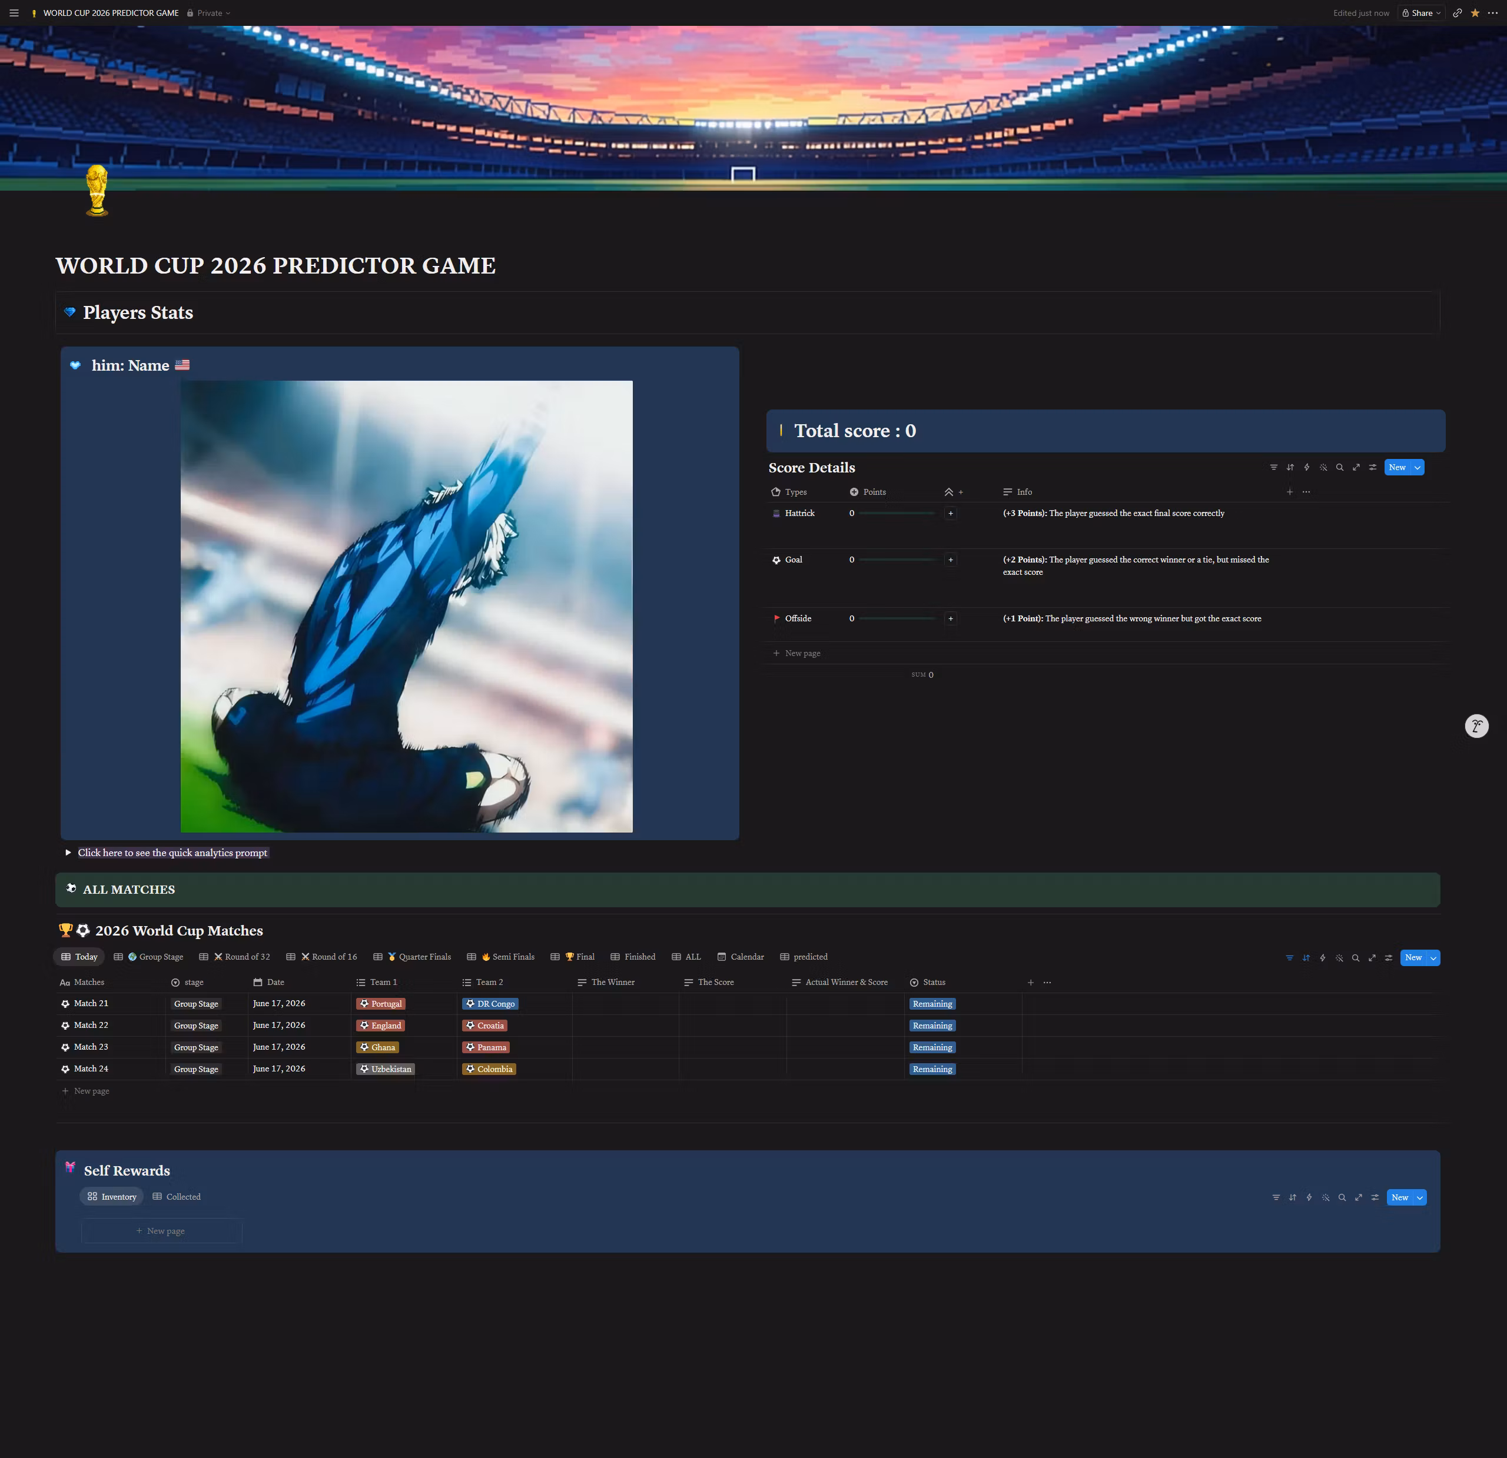
Task: Switch to the Group Stage tab
Action: [148, 957]
